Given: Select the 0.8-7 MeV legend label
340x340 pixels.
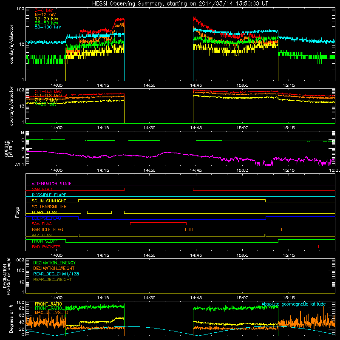Looking at the screenshot, I should [47, 100].
